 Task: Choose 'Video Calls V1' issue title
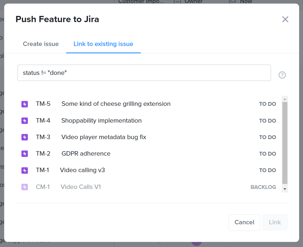pos(81,187)
